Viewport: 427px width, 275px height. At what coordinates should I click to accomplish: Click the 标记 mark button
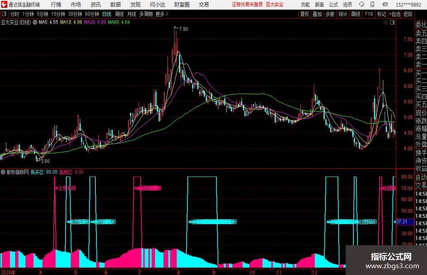[x=381, y=14]
